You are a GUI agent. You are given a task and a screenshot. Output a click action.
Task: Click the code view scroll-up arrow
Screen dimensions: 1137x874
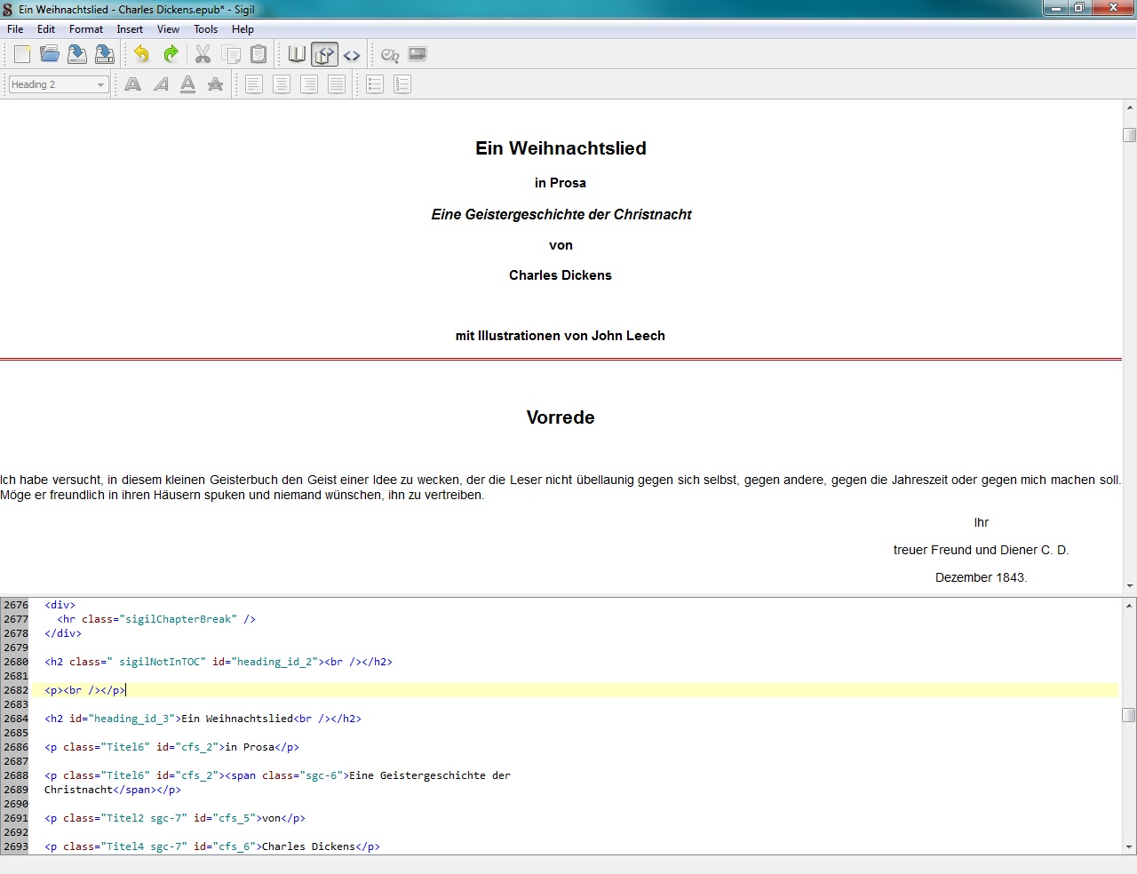(1129, 606)
